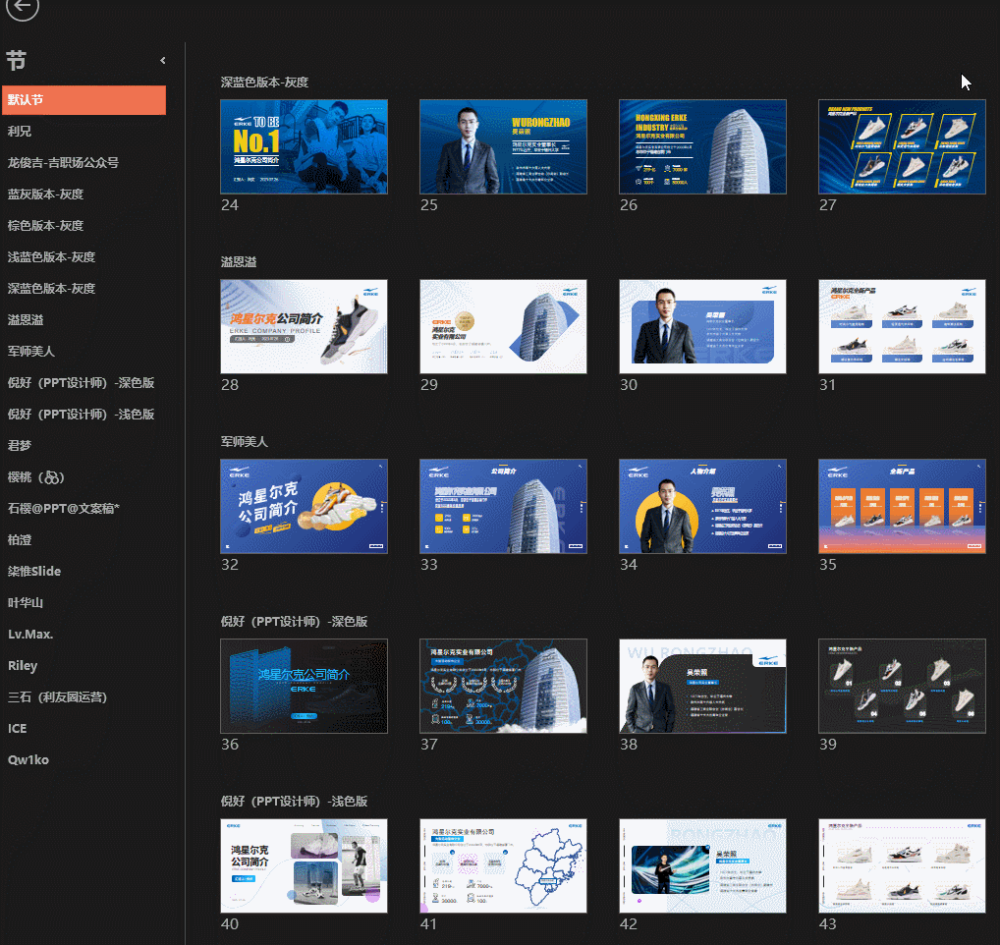Viewport: 1000px width, 945px height.
Task: Jump to the 利兄 section
Action: click(19, 132)
